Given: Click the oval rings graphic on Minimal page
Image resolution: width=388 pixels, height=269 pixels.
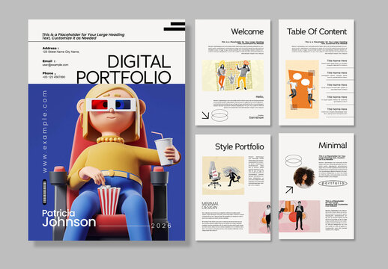Looking at the screenshot, I should (294, 161).
